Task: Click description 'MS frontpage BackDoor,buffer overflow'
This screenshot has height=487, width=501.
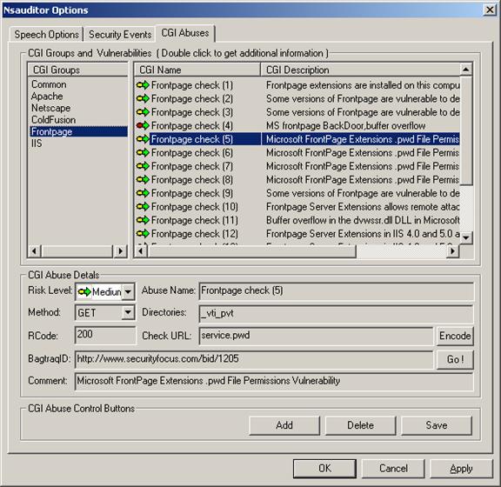Action: coord(345,125)
